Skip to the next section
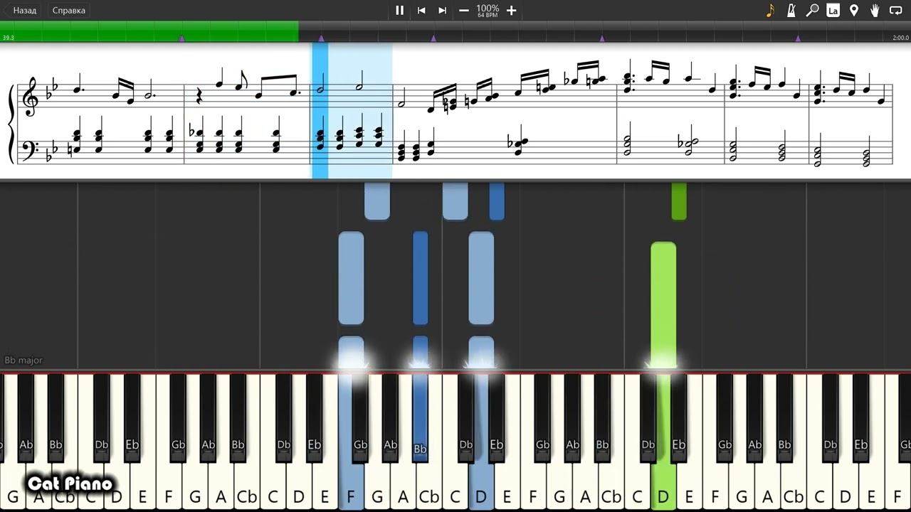Image resolution: width=911 pixels, height=512 pixels. (x=442, y=10)
